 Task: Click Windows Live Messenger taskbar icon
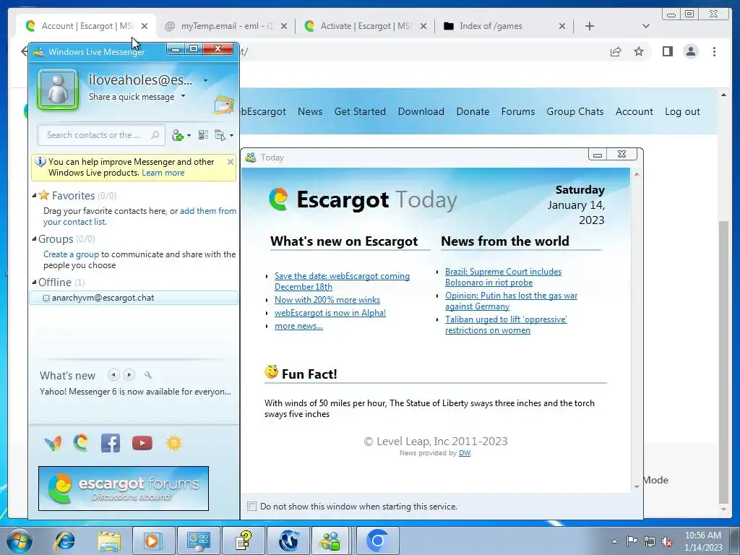pos(331,541)
